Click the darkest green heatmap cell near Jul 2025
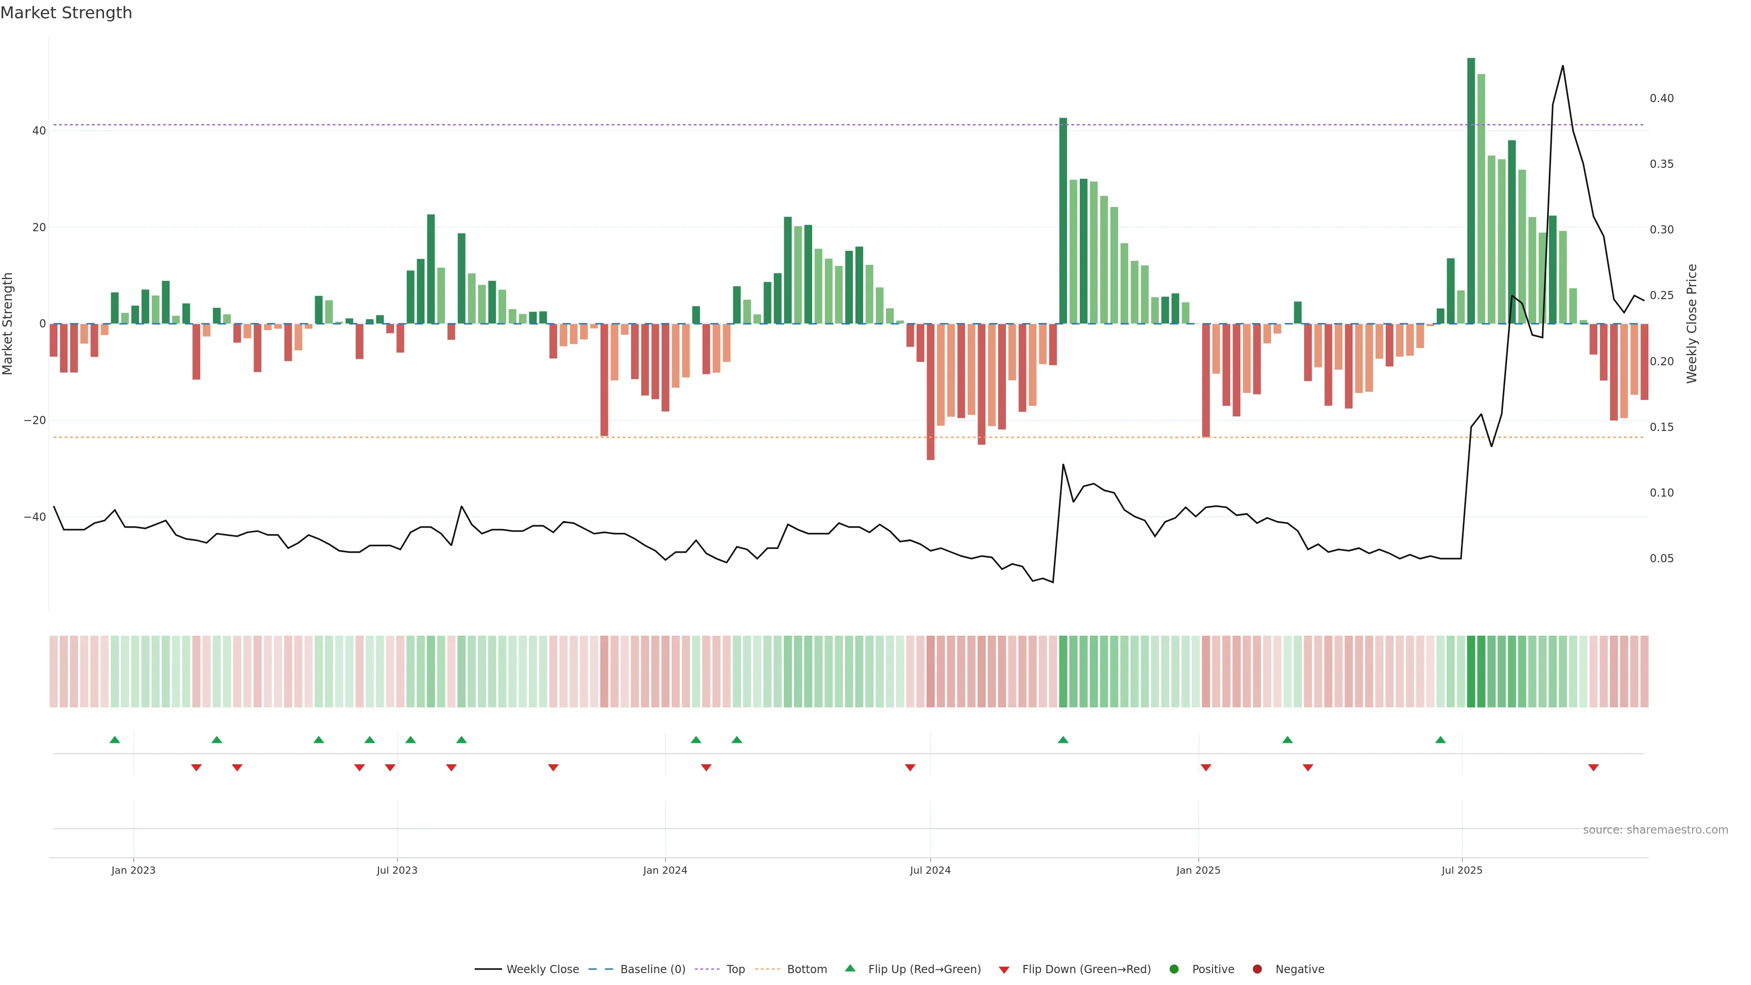The height and width of the screenshot is (985, 1751). tap(1471, 672)
